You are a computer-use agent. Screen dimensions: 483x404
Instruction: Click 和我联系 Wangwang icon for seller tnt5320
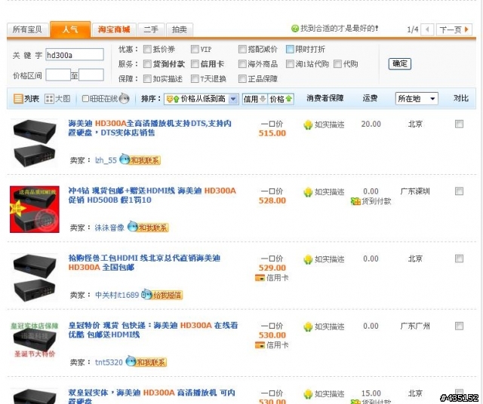pyautogui.click(x=146, y=362)
